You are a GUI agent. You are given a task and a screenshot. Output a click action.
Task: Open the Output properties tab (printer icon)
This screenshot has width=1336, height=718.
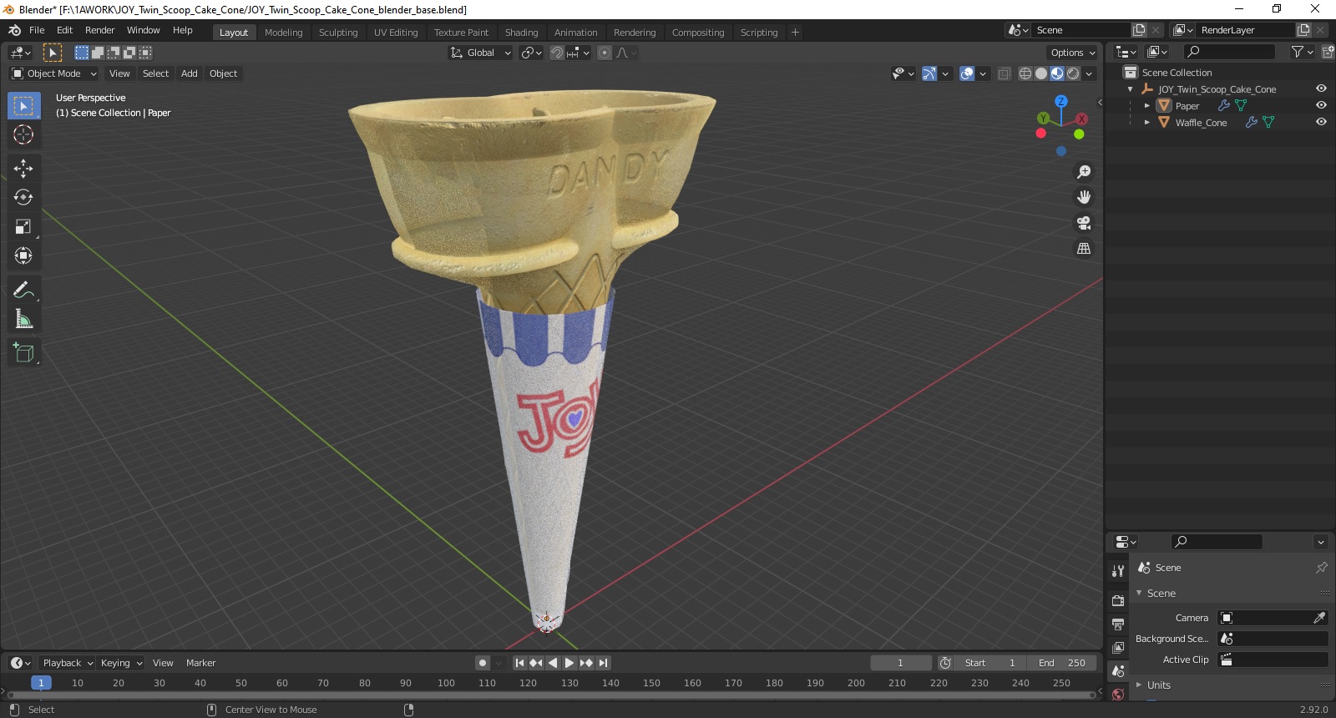pos(1118,624)
